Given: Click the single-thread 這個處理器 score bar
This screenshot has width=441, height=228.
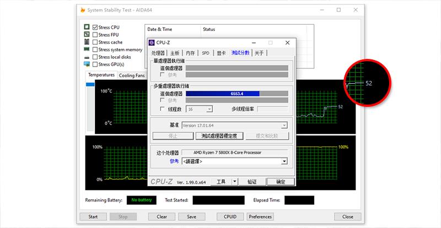Looking at the screenshot, I should pos(237,68).
